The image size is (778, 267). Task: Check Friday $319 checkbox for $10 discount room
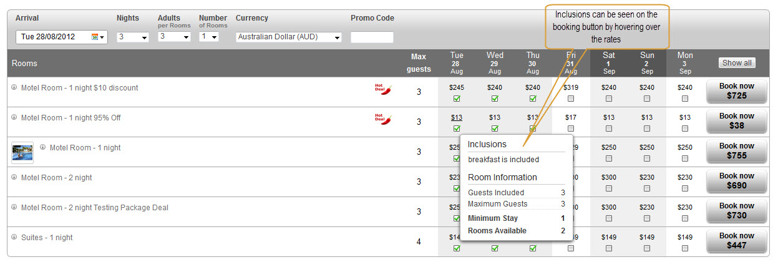point(571,99)
